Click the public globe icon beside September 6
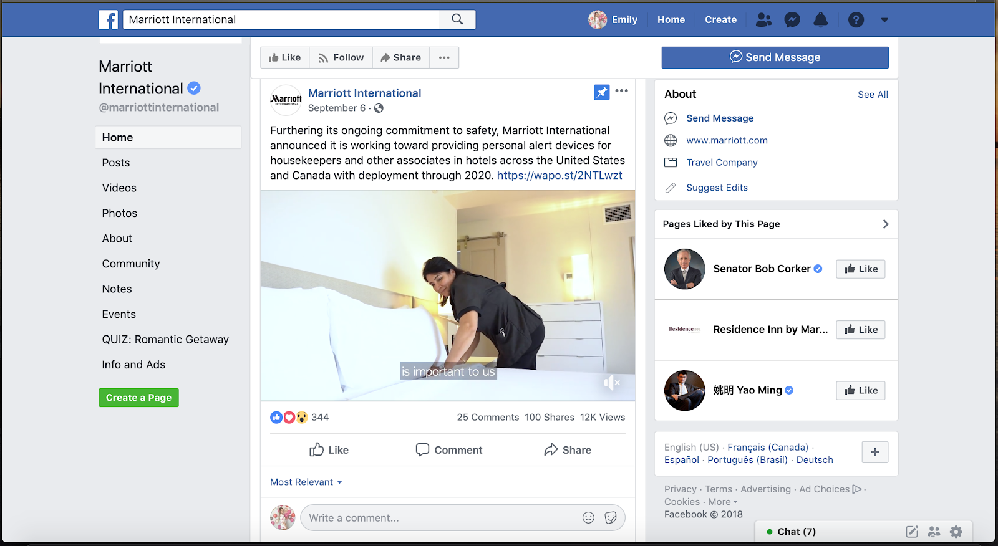This screenshot has width=998, height=546. tap(379, 108)
